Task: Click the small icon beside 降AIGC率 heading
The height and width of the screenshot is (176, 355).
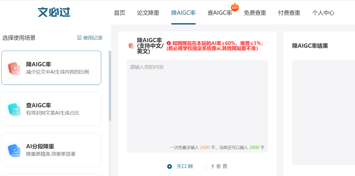Action: coord(131,46)
